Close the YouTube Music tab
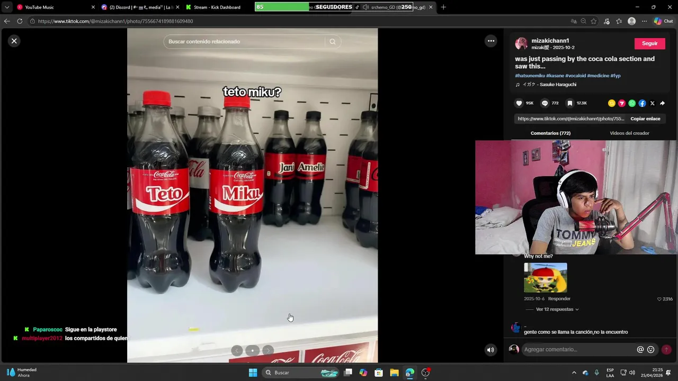Screen dimensions: 678x381 (93, 7)
